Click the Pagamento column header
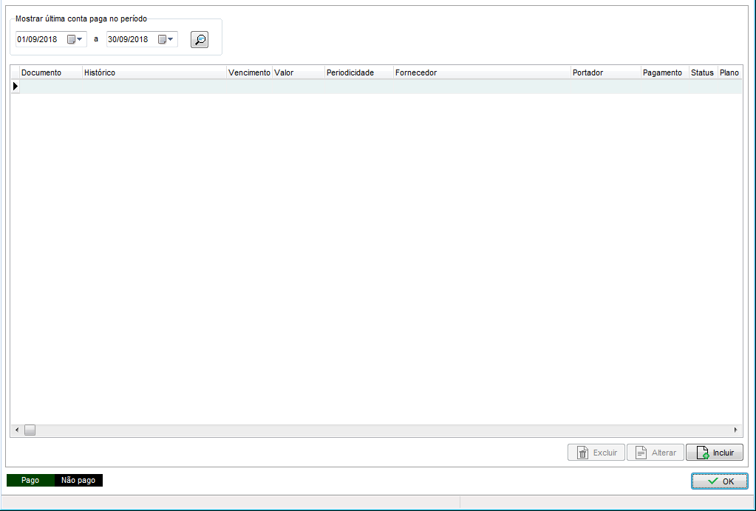The height and width of the screenshot is (511, 756). coord(664,72)
